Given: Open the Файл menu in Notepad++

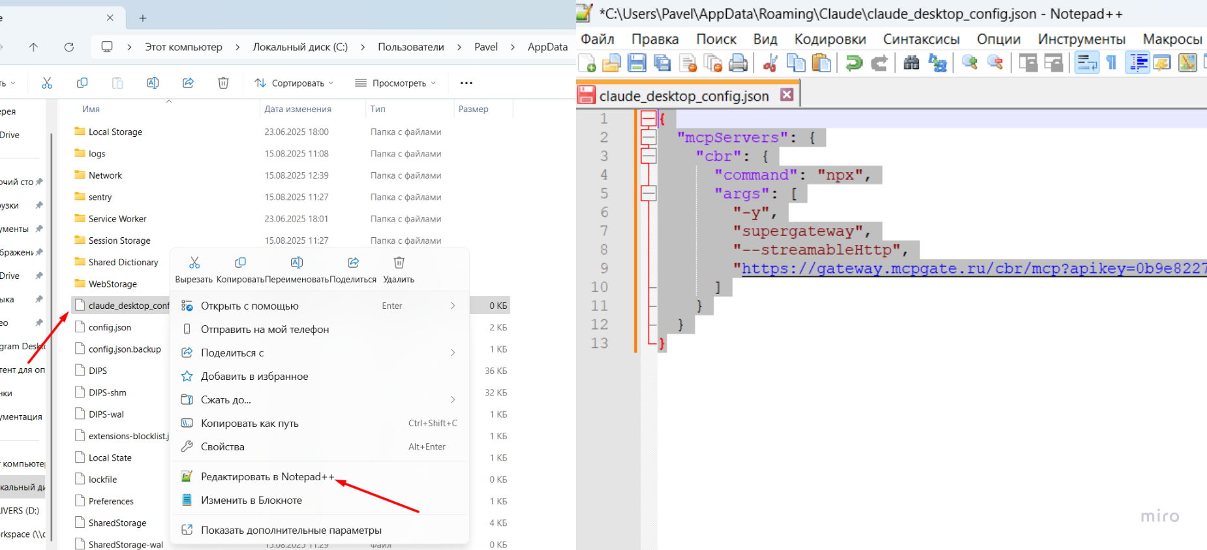Looking at the screenshot, I should coord(598,39).
